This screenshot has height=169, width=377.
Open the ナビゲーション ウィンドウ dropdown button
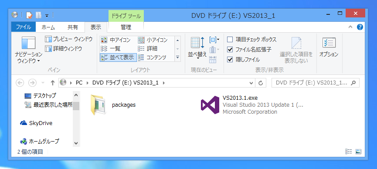(x=29, y=50)
